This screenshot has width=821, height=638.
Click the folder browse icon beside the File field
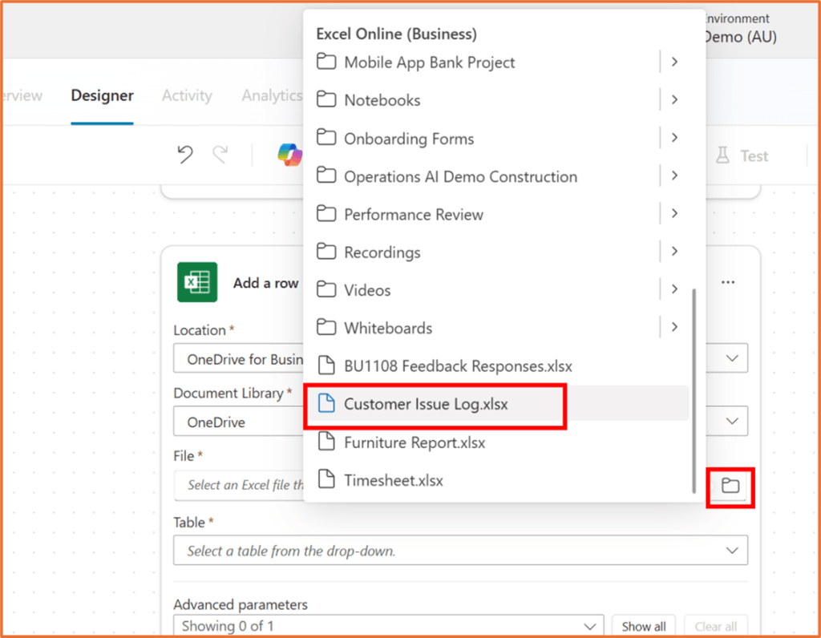(x=730, y=486)
